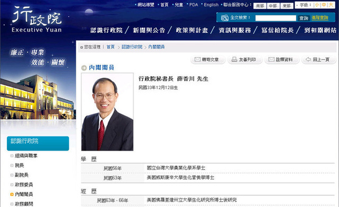Click the bullet icon beside 組織與職掌

click(x=12, y=156)
